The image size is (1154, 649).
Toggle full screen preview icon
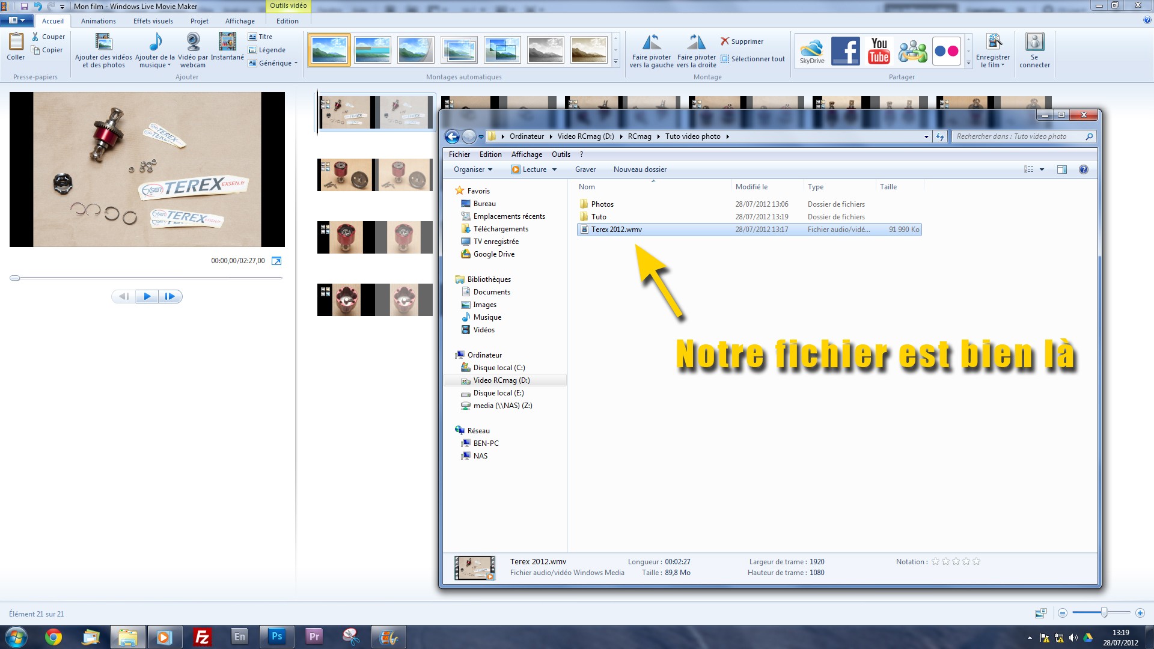point(276,261)
